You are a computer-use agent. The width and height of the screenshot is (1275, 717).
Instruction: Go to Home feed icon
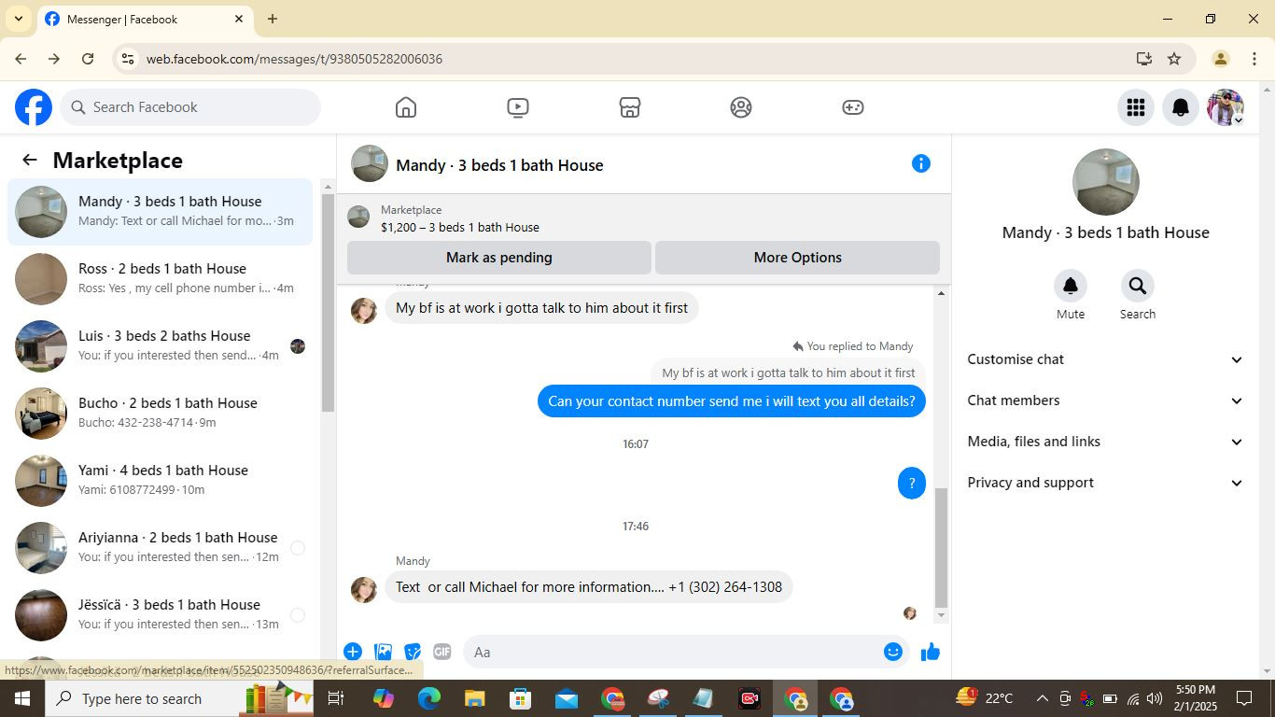406,107
